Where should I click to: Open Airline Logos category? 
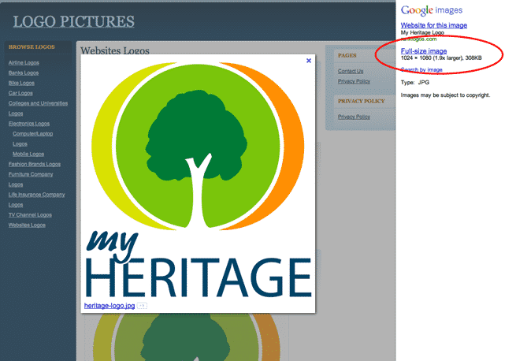24,62
